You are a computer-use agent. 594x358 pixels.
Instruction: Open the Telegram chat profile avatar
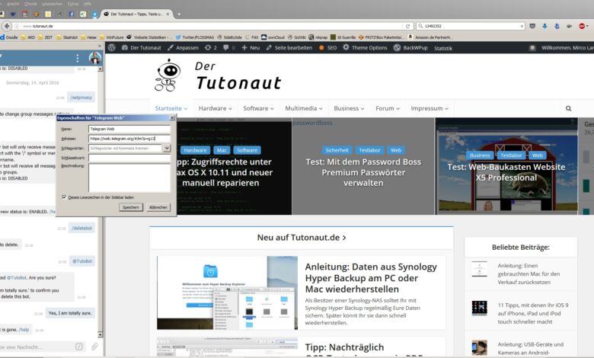[x=94, y=59]
